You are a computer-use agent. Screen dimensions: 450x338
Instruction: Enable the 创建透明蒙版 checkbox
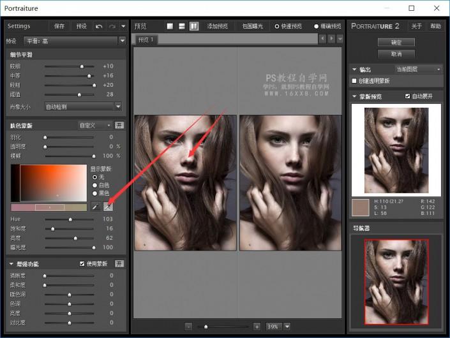click(355, 81)
